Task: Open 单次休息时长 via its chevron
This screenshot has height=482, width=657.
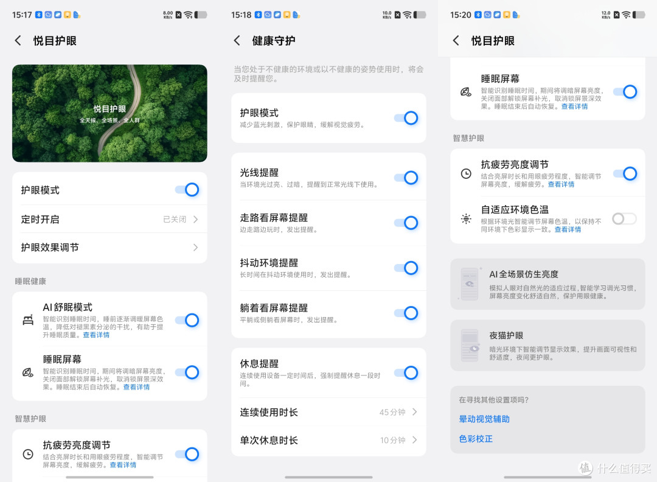Action: pos(415,439)
